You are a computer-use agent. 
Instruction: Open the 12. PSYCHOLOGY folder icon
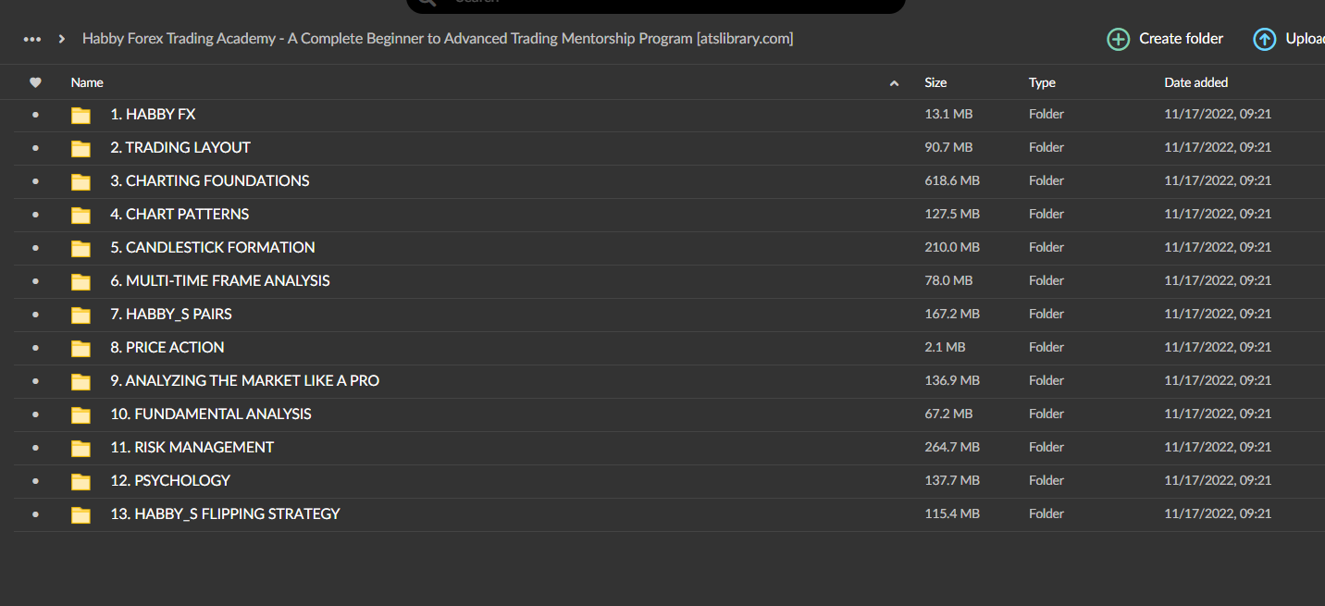click(x=80, y=480)
